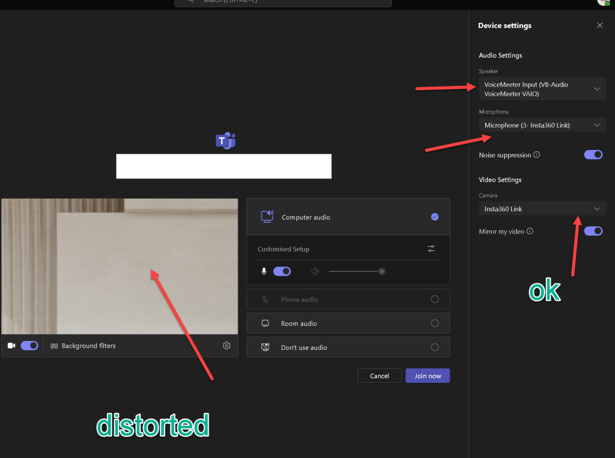Open the Microphone device dropdown

[x=542, y=125]
